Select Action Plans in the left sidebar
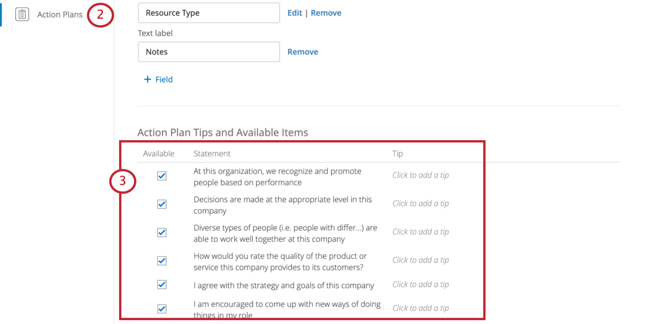Viewport: 653px width, 324px height. pyautogui.click(x=60, y=14)
